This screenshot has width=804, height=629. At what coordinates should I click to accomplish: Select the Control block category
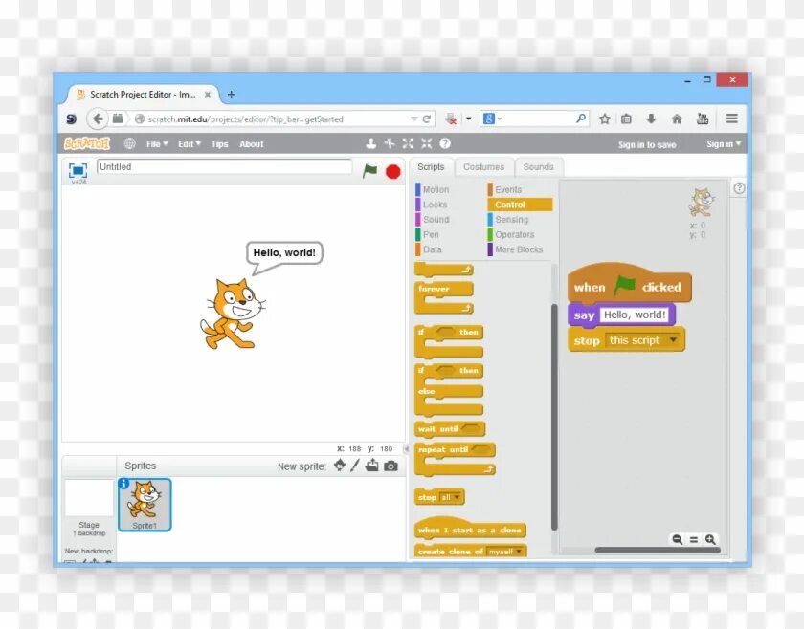(520, 205)
